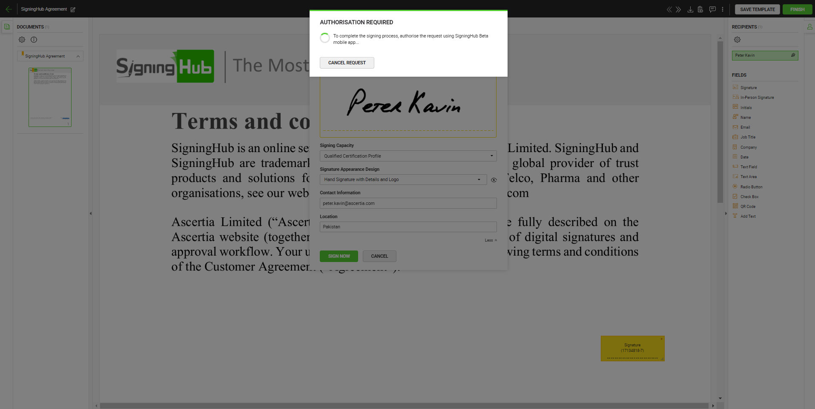Cancel the authorisation request
The width and height of the screenshot is (815, 409).
click(347, 63)
